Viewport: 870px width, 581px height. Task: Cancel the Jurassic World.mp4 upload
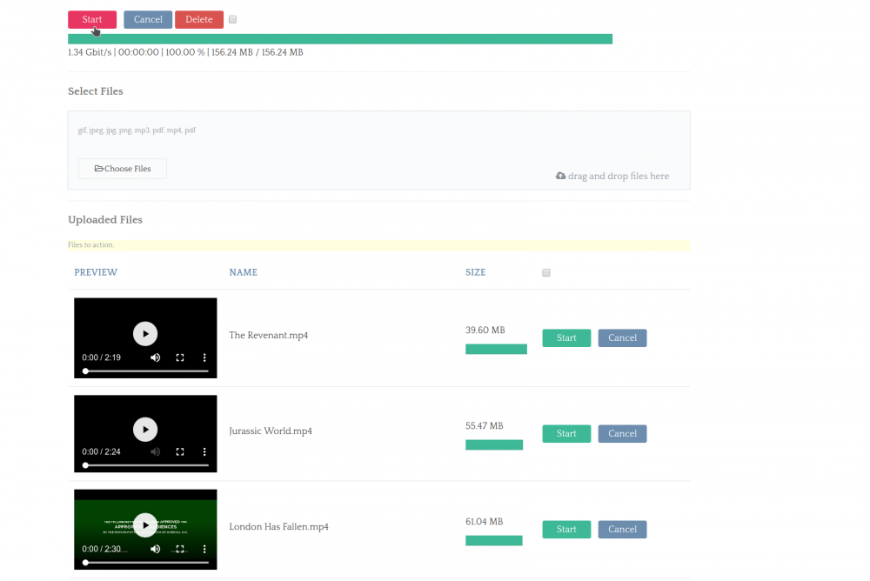[622, 433]
